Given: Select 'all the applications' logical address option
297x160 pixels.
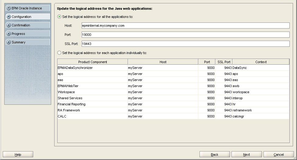Looking at the screenshot, I should click(x=59, y=17).
